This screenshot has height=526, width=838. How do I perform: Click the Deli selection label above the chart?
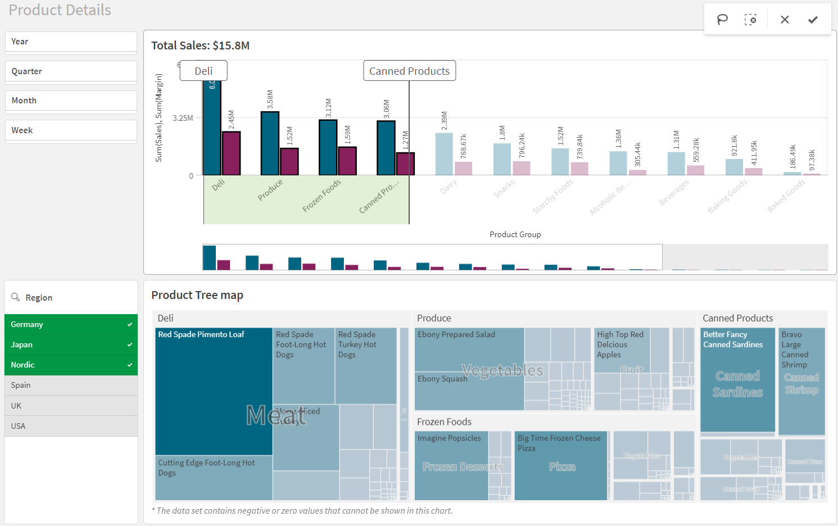click(203, 70)
